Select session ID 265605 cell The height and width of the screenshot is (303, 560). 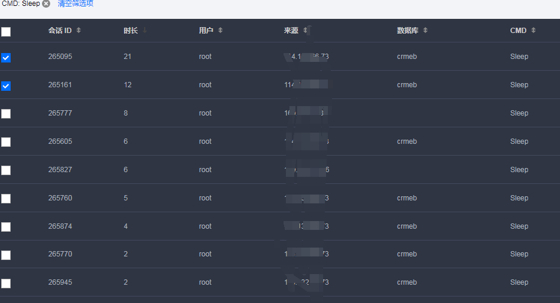coord(60,141)
